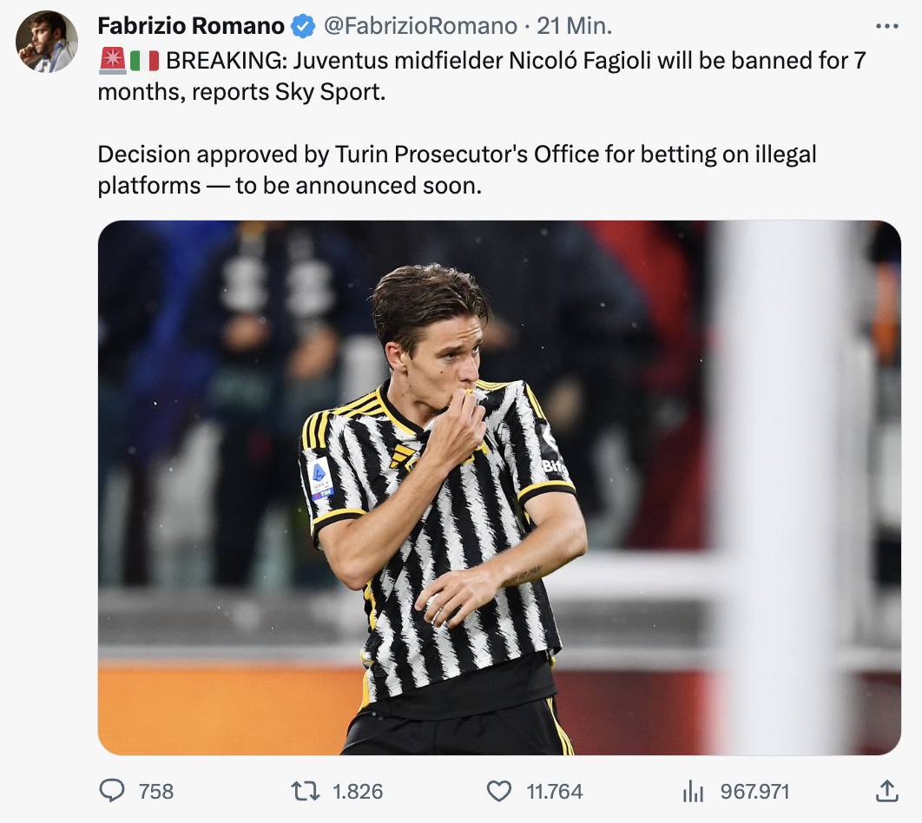The image size is (922, 823).
Task: Click the reply speech bubble icon
Action: coord(113,791)
